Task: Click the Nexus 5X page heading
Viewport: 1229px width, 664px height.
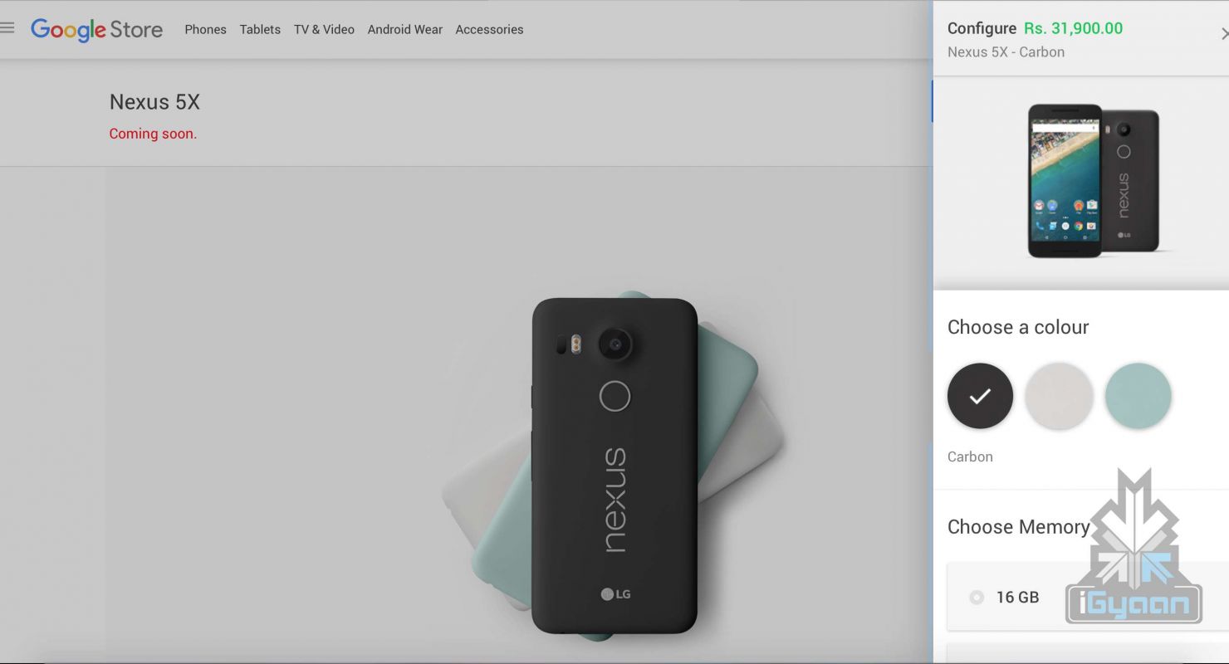Action: [x=154, y=102]
